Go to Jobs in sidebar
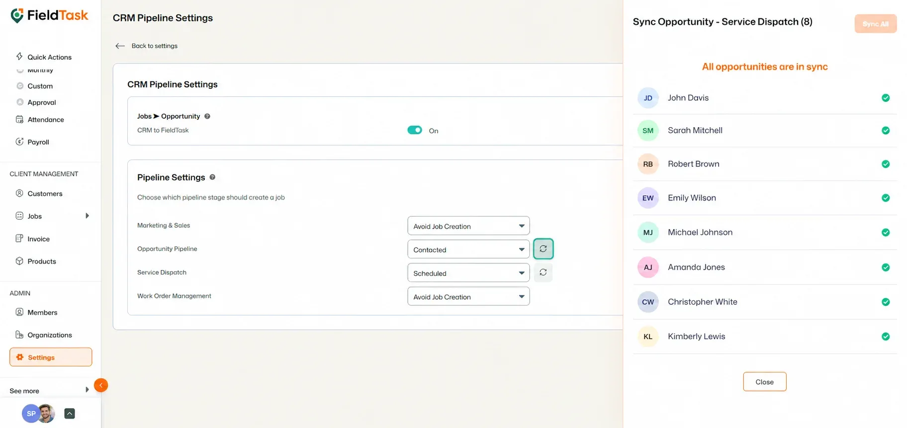 click(x=35, y=216)
